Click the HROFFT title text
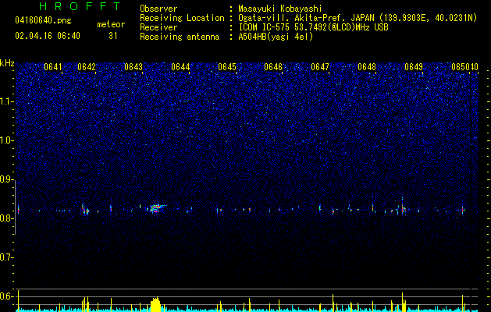This screenshot has height=312, width=491. [x=80, y=6]
